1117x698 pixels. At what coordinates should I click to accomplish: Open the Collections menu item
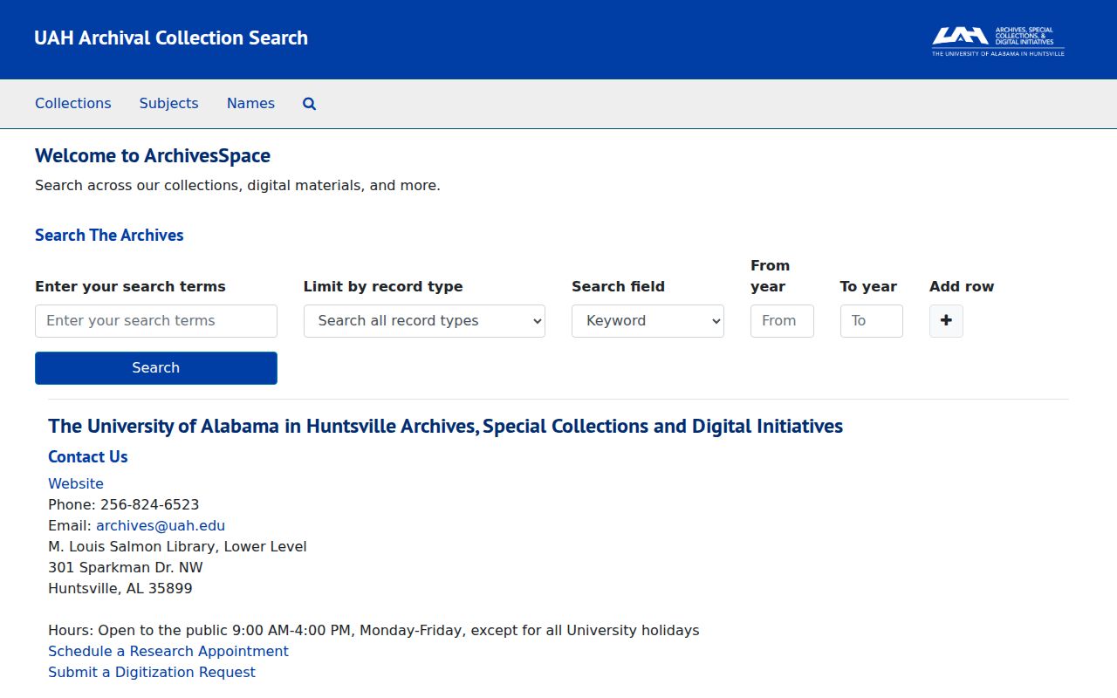pos(73,103)
